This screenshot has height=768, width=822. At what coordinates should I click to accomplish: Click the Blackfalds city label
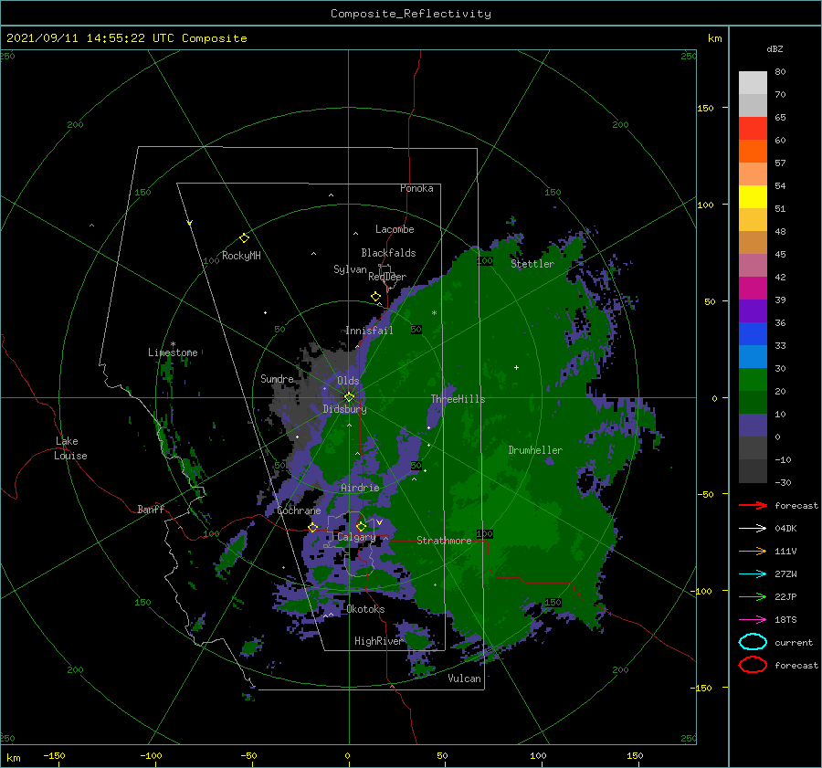coord(388,253)
